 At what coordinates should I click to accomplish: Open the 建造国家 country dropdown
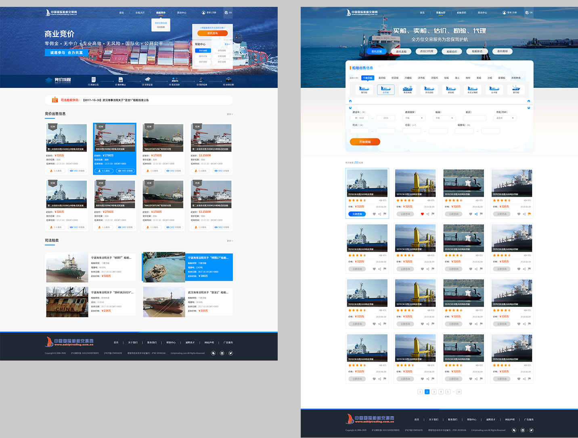click(x=415, y=118)
